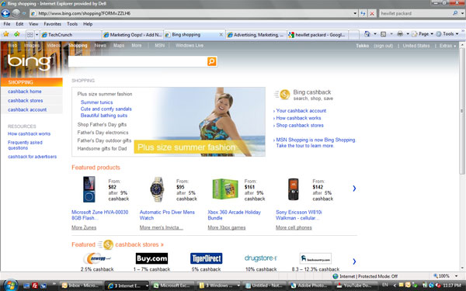Click the Feeds icon in the command bar
Screen dimensions: 466x291
(x=384, y=34)
